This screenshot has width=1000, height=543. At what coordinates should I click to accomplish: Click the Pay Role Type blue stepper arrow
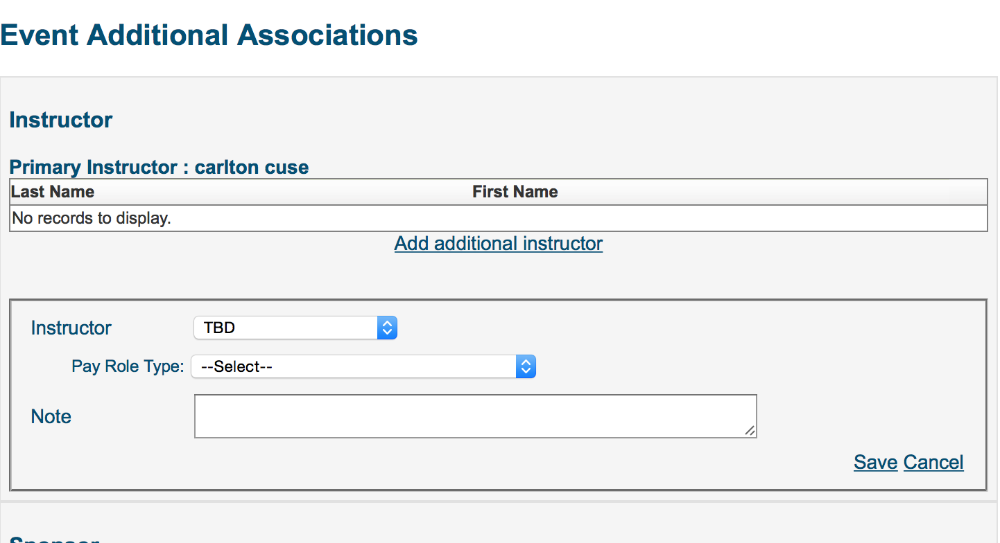coord(526,367)
